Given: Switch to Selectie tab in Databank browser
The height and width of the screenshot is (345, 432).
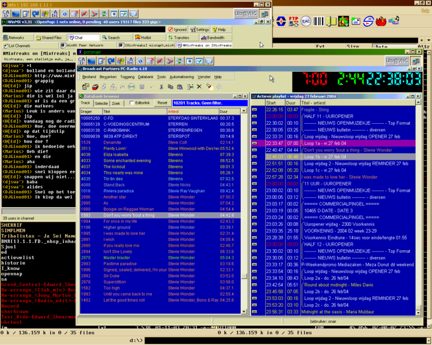Looking at the screenshot, I should (x=101, y=103).
